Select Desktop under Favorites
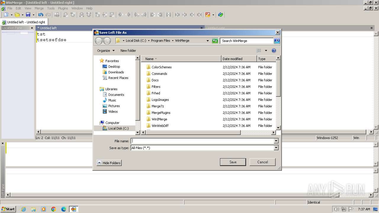The width and height of the screenshot is (379, 213). click(x=114, y=67)
